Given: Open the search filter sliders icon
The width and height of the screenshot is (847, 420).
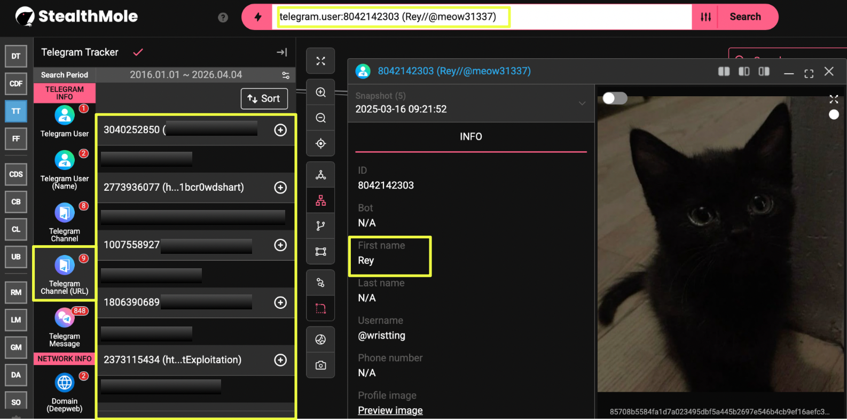Looking at the screenshot, I should pyautogui.click(x=705, y=17).
